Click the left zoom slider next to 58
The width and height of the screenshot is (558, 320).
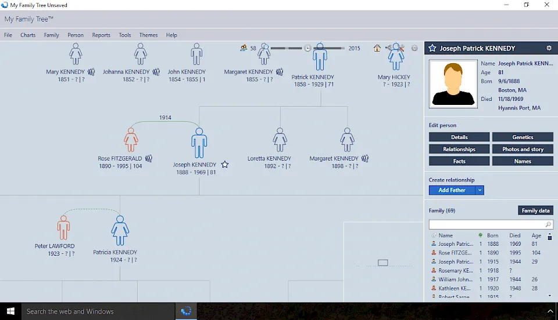[x=286, y=48]
